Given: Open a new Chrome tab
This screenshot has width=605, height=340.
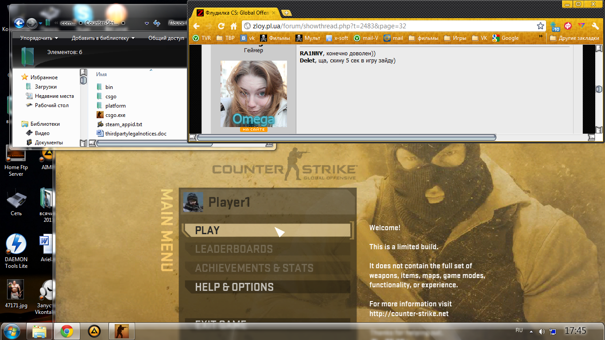Looking at the screenshot, I should click(287, 13).
